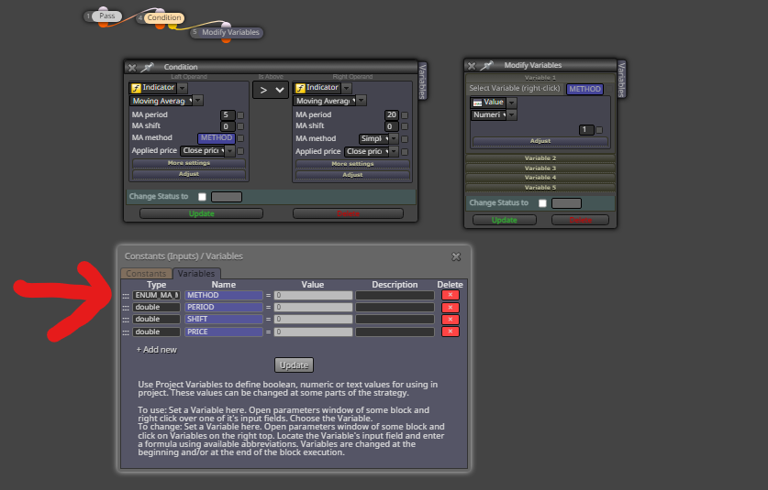Toggle left operand Applied price checkbox

pyautogui.click(x=240, y=151)
